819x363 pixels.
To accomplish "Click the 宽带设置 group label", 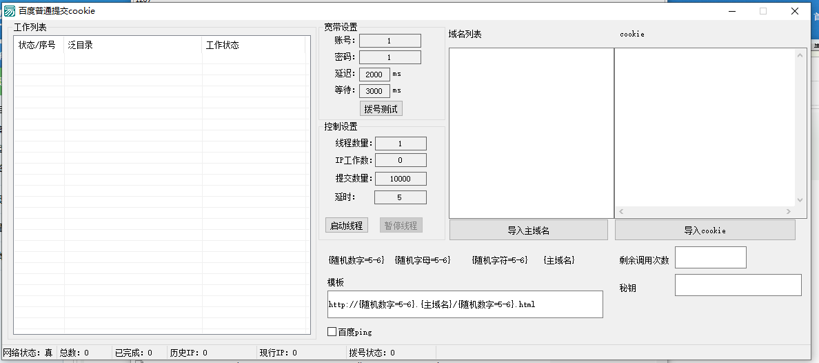I will [341, 27].
